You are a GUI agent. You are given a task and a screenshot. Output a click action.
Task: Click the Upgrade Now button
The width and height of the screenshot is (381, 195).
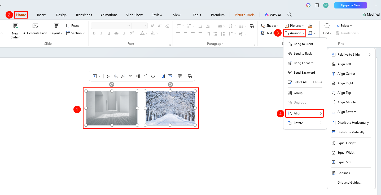(x=351, y=5)
